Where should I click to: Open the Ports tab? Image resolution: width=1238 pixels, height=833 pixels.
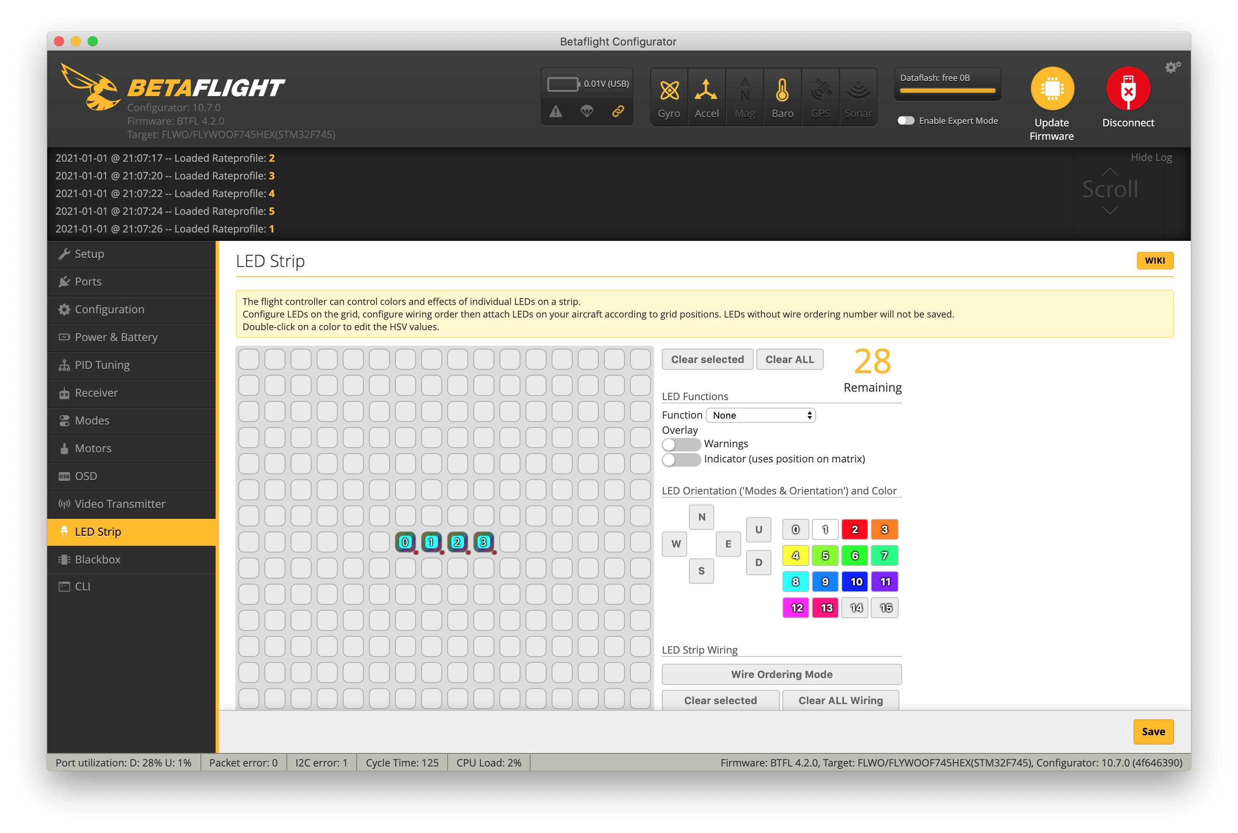132,282
